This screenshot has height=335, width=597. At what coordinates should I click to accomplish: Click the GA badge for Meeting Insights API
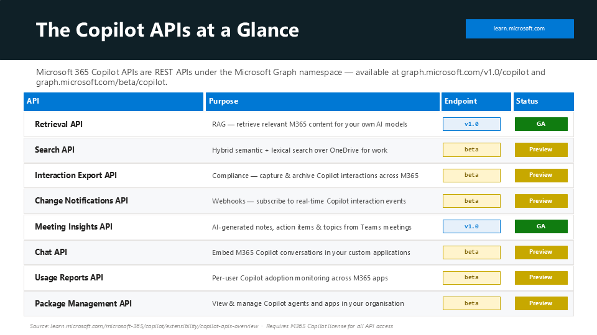[541, 226]
